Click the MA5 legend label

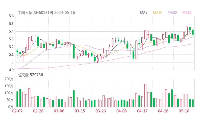click(x=143, y=12)
